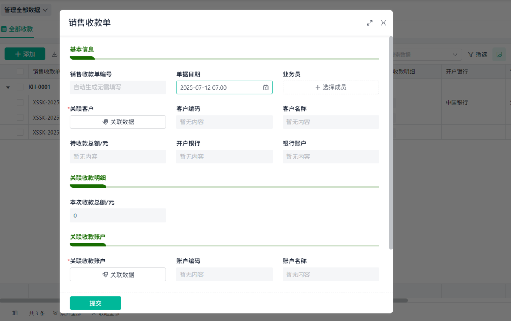Click the 账户名称 field

point(331,275)
